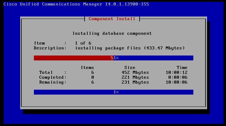Click total time '10:00:12'
The image size is (226, 126).
point(177,72)
